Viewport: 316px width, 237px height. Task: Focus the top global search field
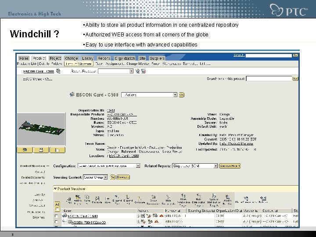pos(269,55)
